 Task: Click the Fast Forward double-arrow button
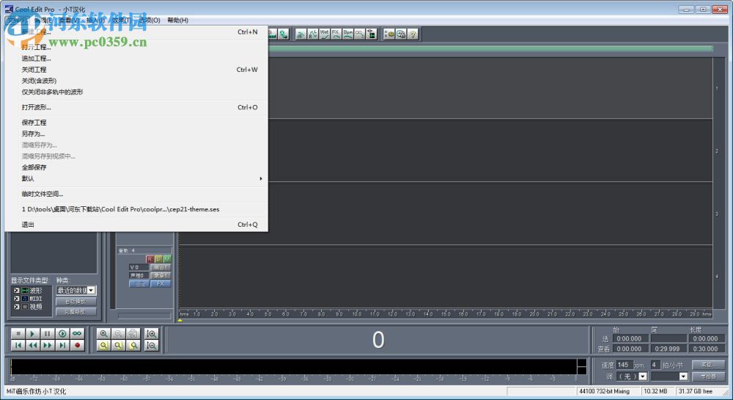pos(47,345)
